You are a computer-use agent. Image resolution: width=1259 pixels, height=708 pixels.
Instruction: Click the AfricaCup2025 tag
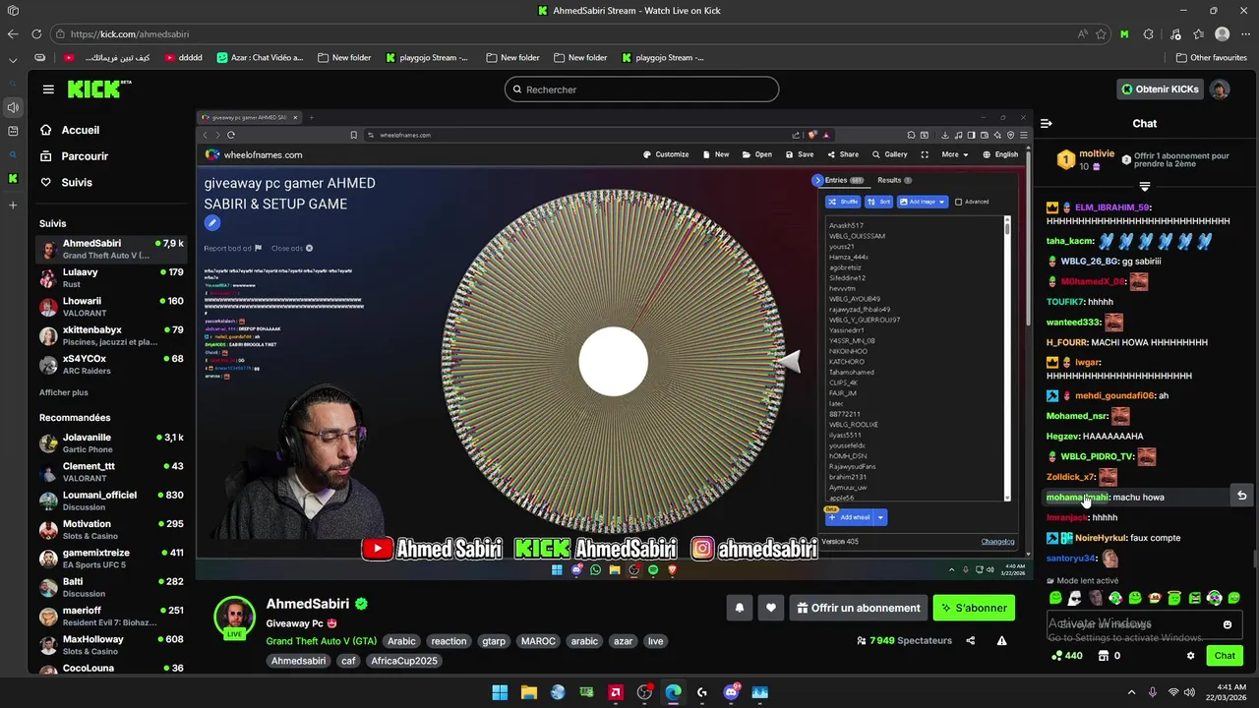[404, 661]
